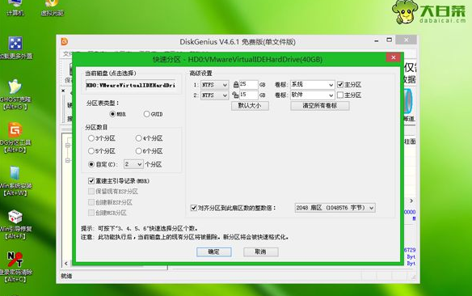Open file system dropdown for partition 1
Screen dimensions: 472x296
click(x=215, y=85)
